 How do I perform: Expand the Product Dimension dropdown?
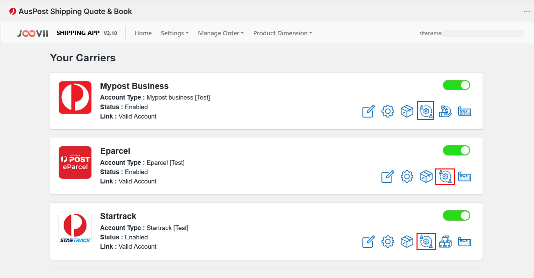click(x=282, y=33)
